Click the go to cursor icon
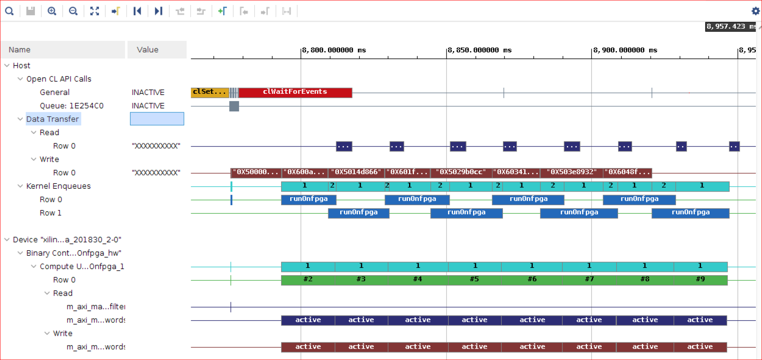 pos(116,11)
